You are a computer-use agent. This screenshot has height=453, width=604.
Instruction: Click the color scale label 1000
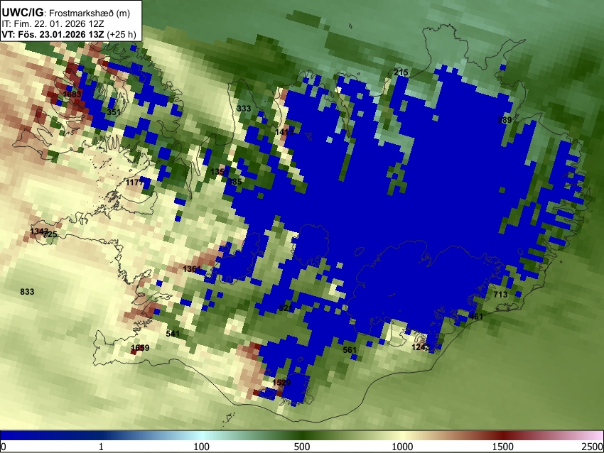click(x=402, y=447)
